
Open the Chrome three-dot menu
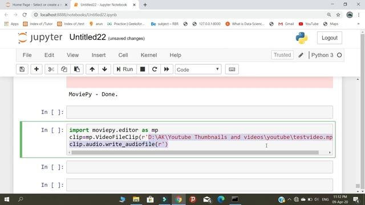point(359,15)
